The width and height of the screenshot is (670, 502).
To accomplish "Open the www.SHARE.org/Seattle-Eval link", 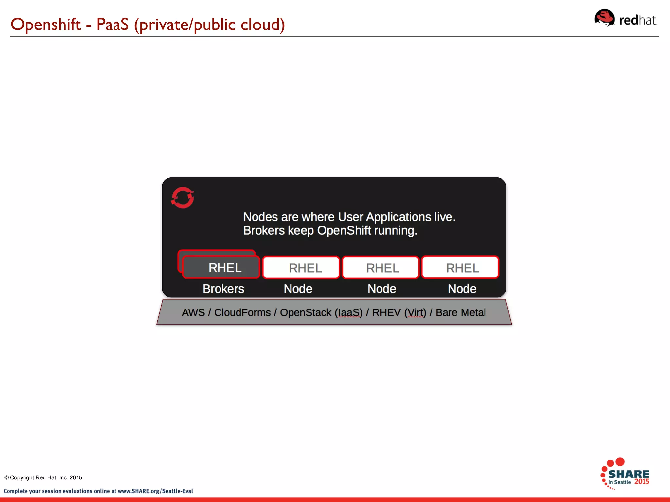I will [155, 491].
